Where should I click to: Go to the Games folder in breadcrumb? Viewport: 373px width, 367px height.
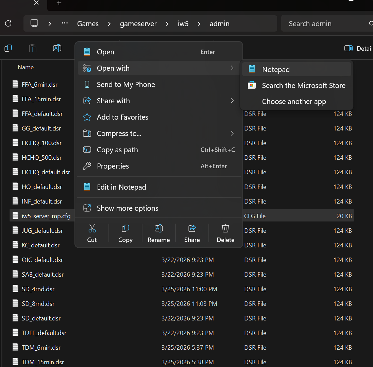[88, 24]
